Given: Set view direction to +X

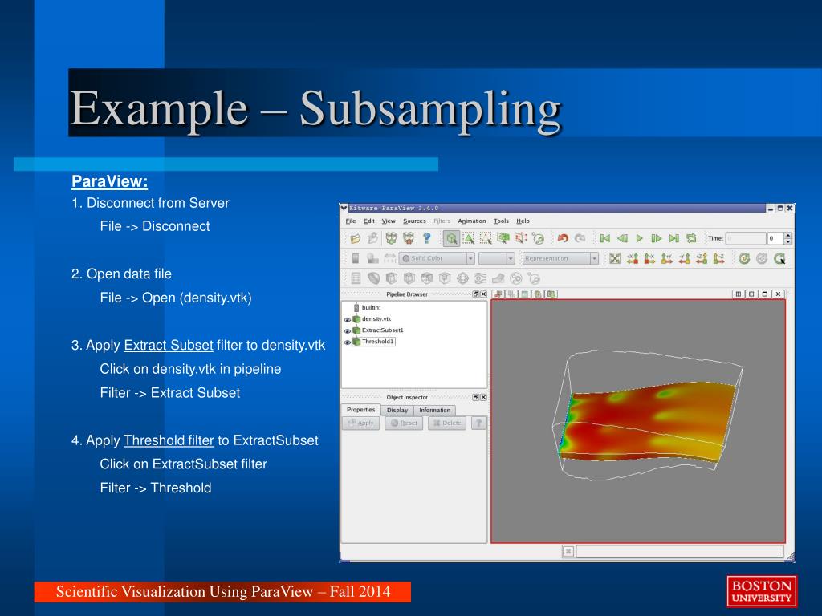Looking at the screenshot, I should click(x=633, y=258).
